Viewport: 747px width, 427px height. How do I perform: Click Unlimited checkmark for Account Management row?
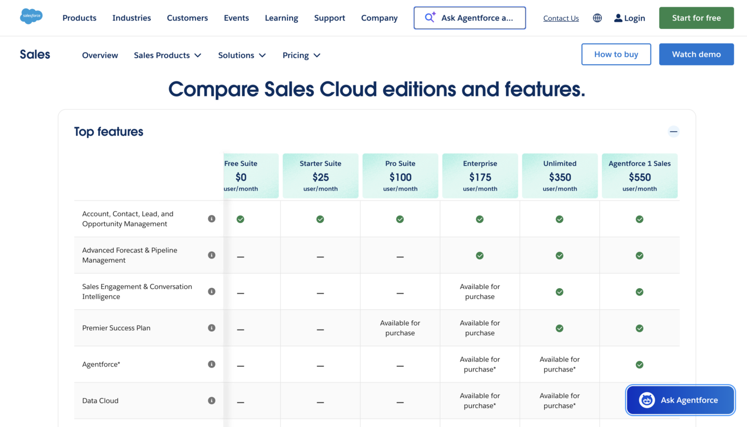[560, 219]
